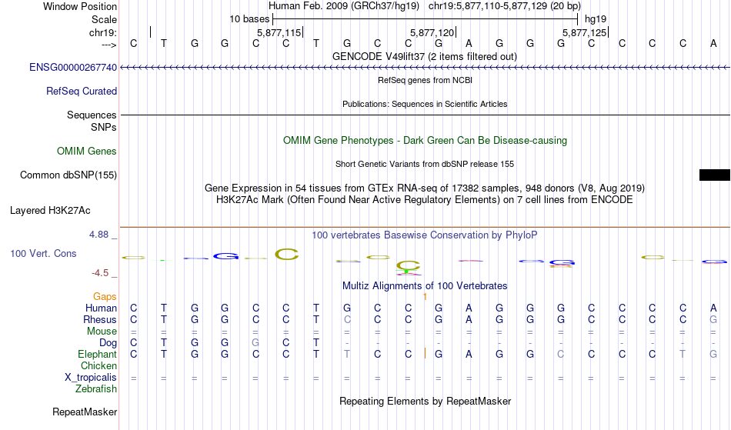Click Publications: Sequences in Scientific Articles title
Viewport: 731px width, 430px height.
425,104
